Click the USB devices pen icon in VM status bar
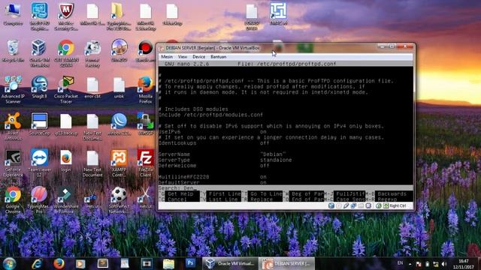 [346, 205]
